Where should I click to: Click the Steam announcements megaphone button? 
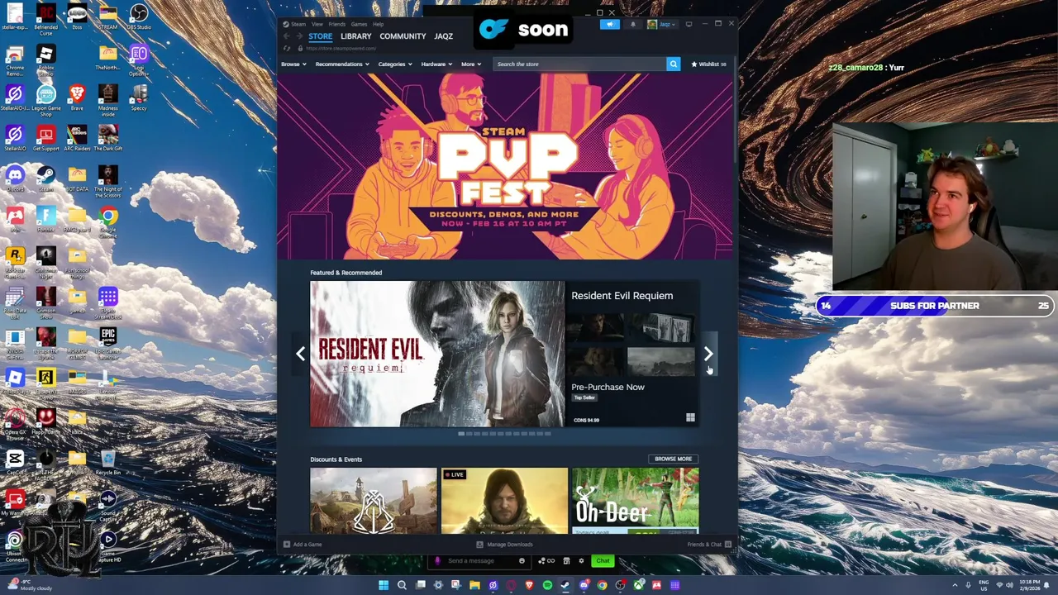coord(610,25)
